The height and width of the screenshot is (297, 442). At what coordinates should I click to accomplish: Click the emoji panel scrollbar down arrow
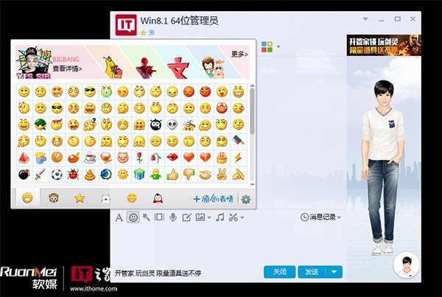coord(252,184)
